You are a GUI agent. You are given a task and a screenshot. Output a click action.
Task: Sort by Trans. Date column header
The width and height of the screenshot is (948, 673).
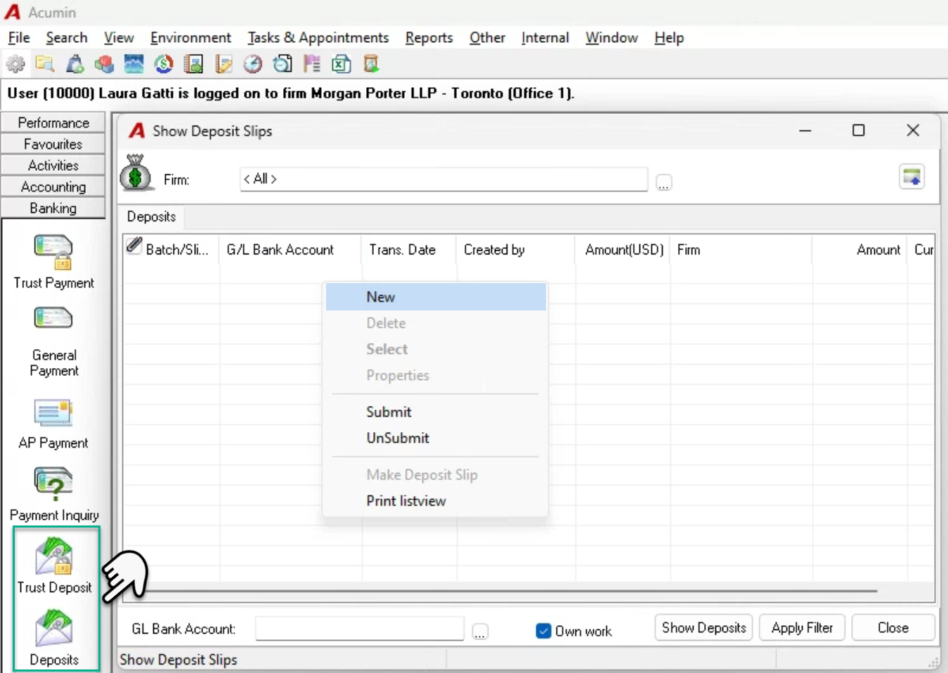409,250
